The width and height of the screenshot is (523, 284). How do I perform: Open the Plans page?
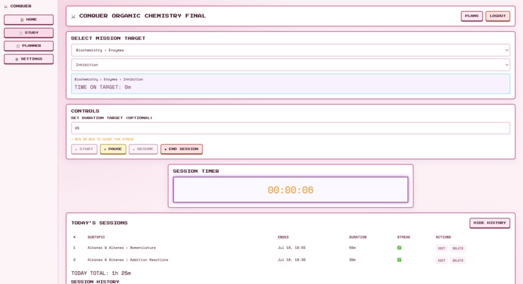pos(472,16)
